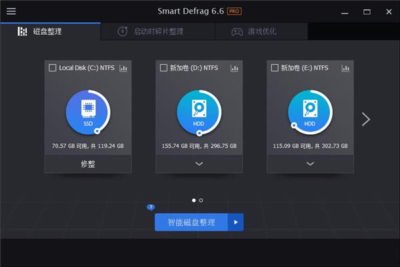Start 智能磁盘整理

click(x=191, y=222)
